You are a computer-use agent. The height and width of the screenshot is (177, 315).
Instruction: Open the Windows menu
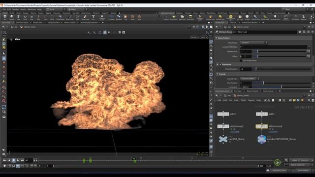tap(31, 9)
